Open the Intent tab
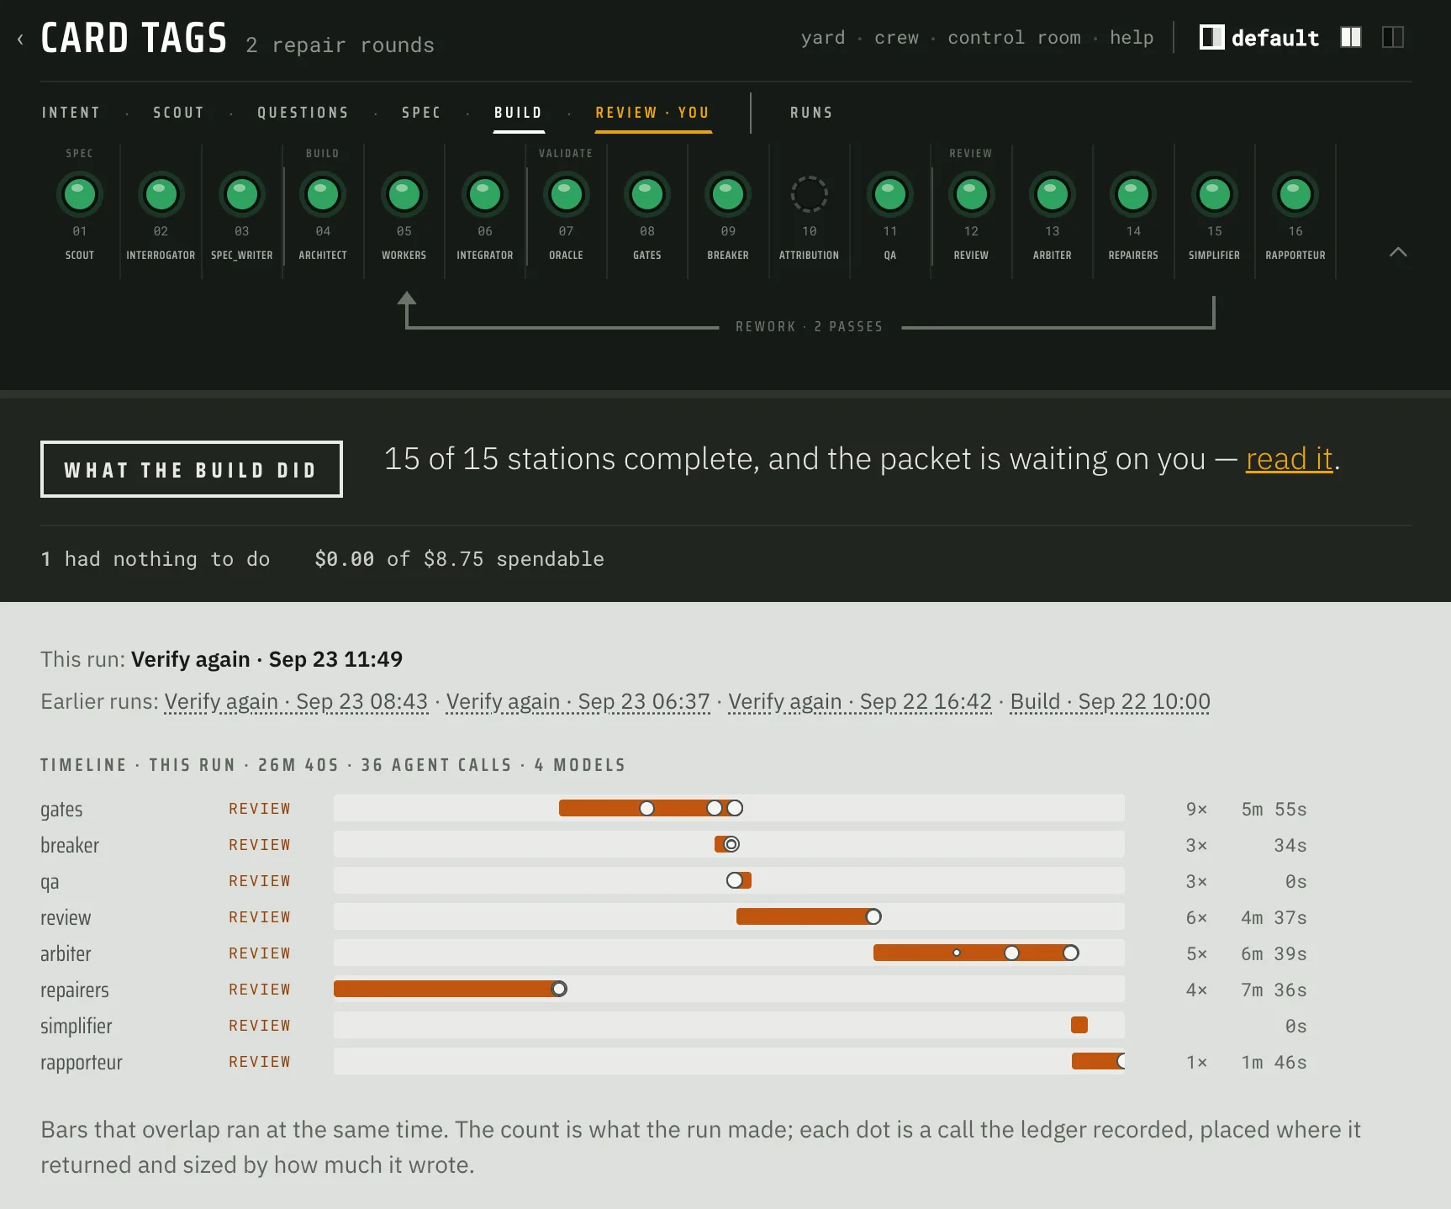Screen dimensions: 1451x1209 pos(71,113)
